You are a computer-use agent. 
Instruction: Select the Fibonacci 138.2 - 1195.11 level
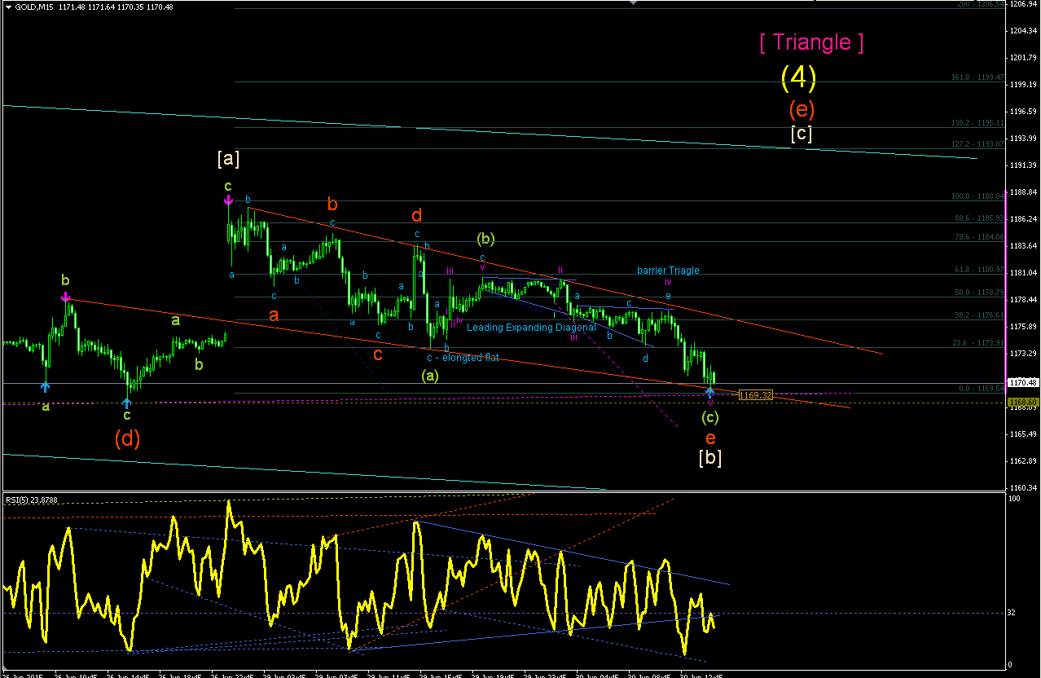pyautogui.click(x=977, y=122)
